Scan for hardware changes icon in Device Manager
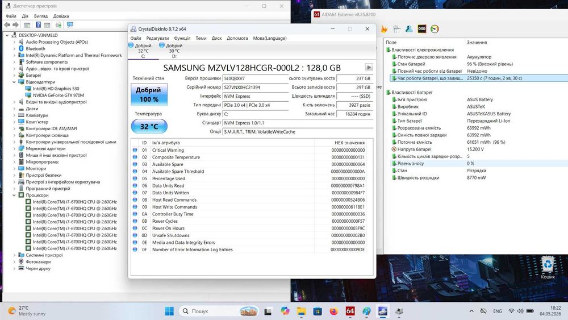Viewport: 568px width, 320px height. point(70,25)
